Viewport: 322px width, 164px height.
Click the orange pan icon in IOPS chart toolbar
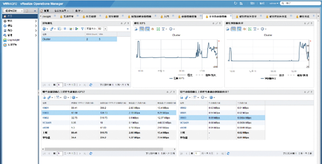[153, 29]
